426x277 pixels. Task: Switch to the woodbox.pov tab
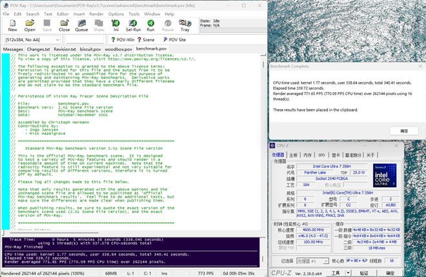(x=119, y=49)
